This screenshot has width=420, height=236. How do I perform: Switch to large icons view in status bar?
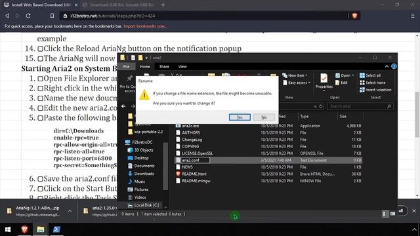click(x=392, y=214)
